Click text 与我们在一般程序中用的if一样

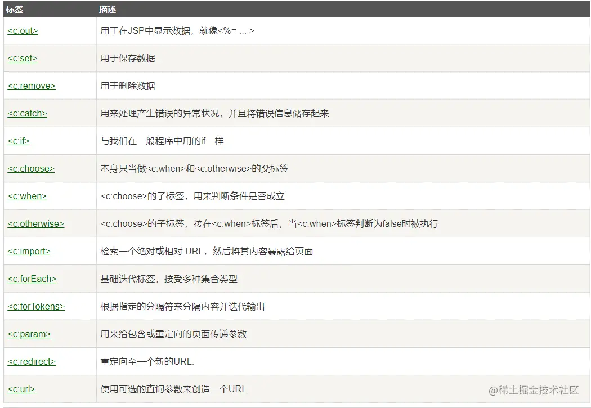162,141
